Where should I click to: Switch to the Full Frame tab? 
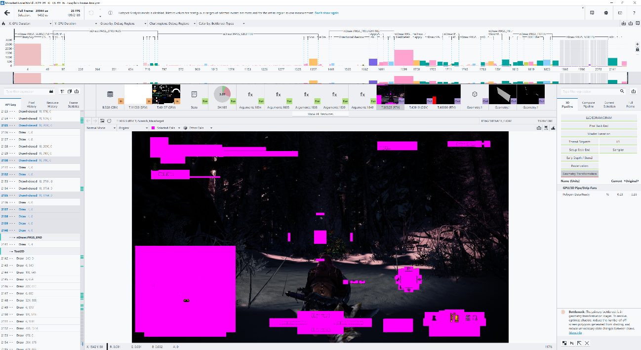coord(630,104)
